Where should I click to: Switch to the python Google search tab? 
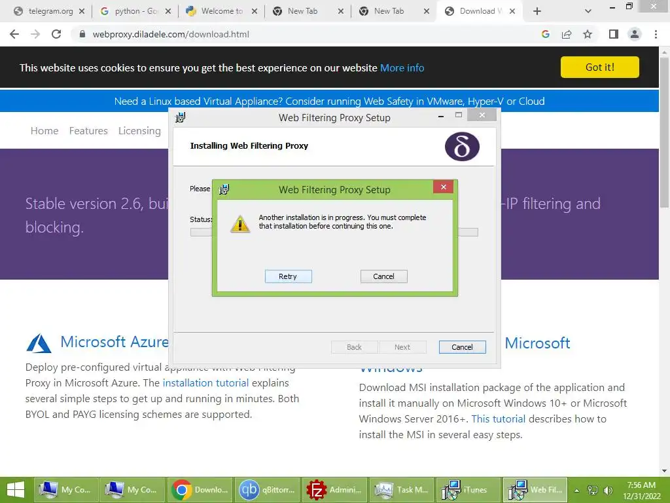[134, 11]
